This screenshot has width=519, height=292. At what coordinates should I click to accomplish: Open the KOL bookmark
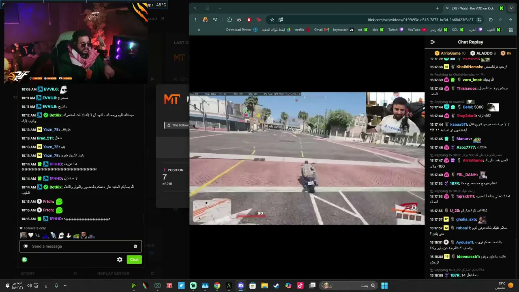point(458,30)
